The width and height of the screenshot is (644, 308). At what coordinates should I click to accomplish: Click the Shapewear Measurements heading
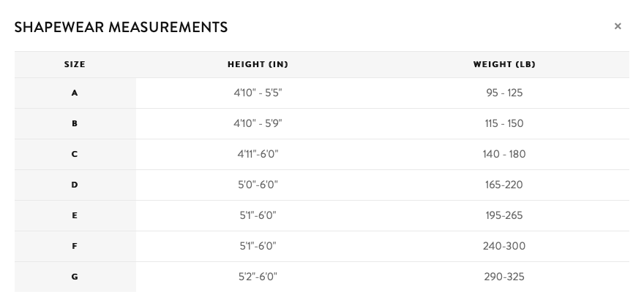pyautogui.click(x=121, y=28)
